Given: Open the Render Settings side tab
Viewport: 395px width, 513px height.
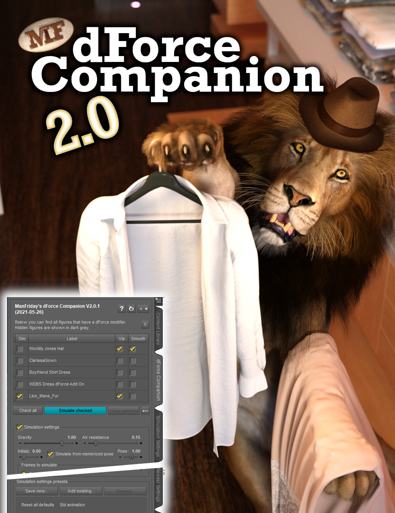Looking at the screenshot, I should 158,485.
